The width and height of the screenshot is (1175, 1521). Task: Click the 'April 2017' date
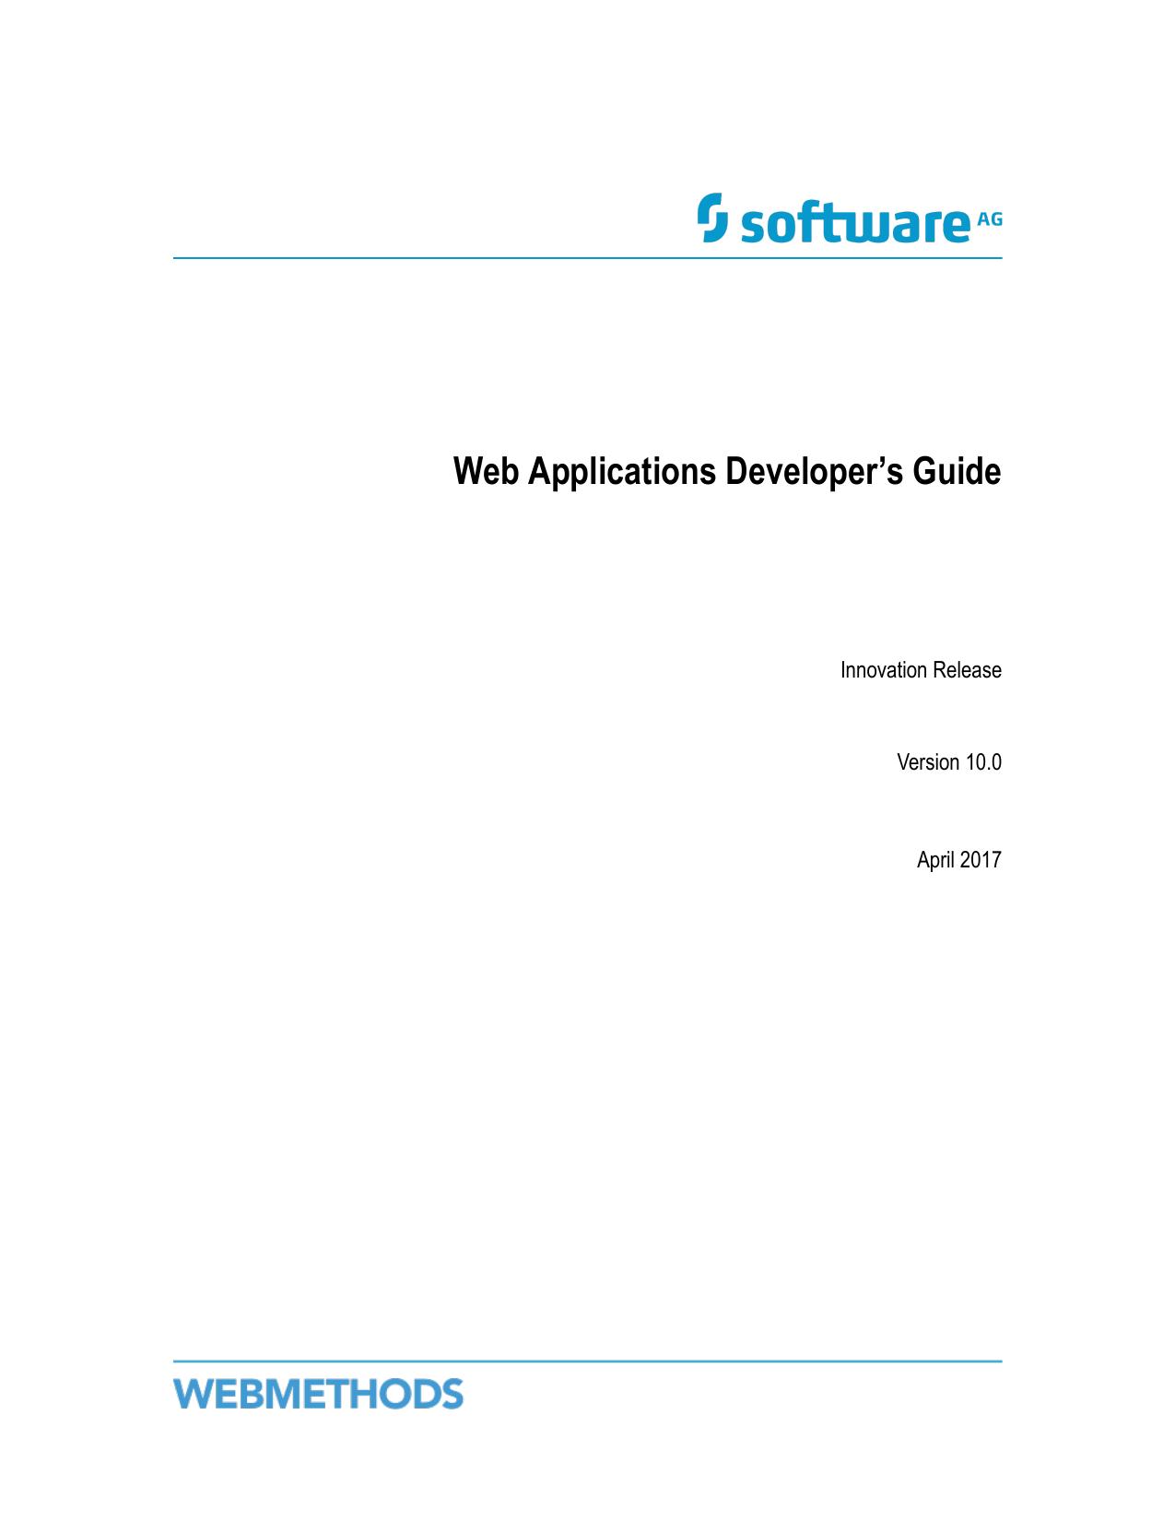[x=958, y=860]
